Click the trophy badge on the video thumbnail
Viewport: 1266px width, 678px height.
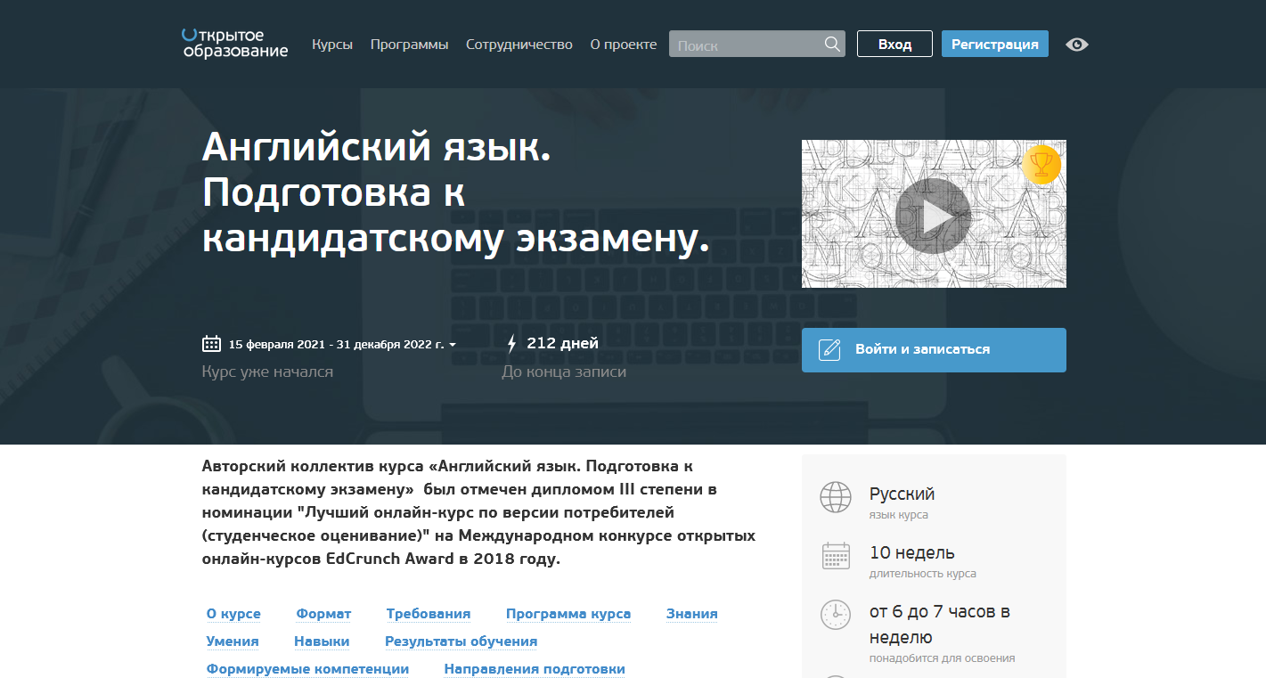(1041, 164)
